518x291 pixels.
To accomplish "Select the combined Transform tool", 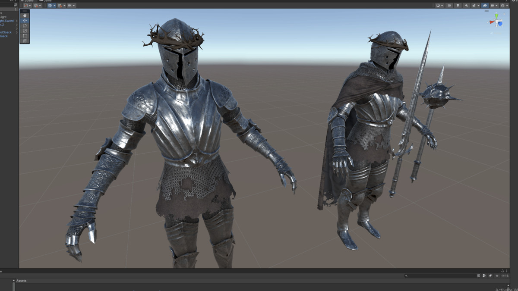I will tap(25, 40).
